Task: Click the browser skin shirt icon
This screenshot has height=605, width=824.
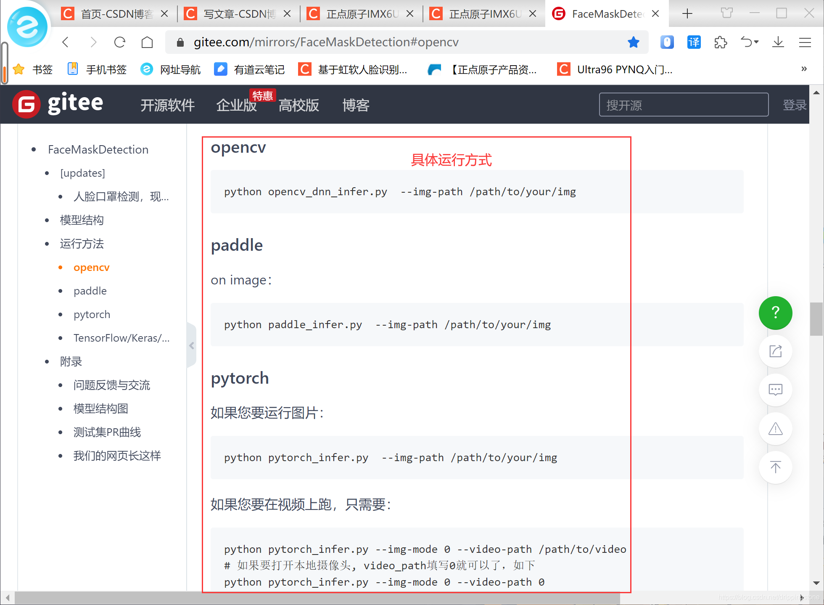Action: 727,13
